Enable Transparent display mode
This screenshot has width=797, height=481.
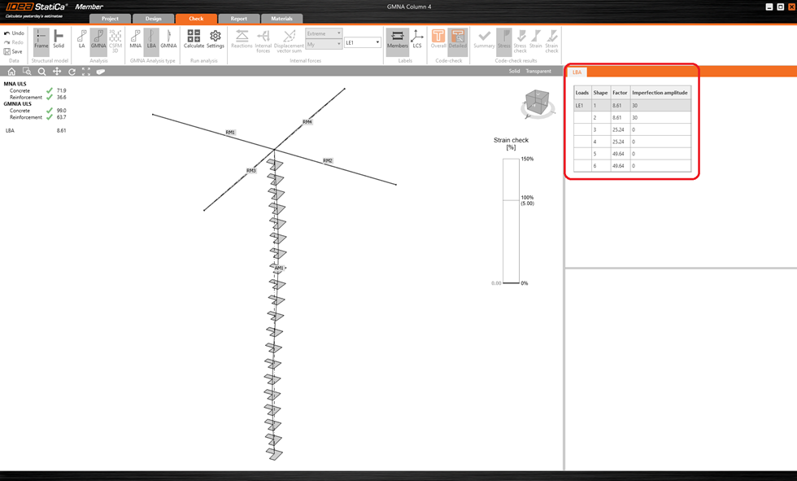[x=537, y=72]
